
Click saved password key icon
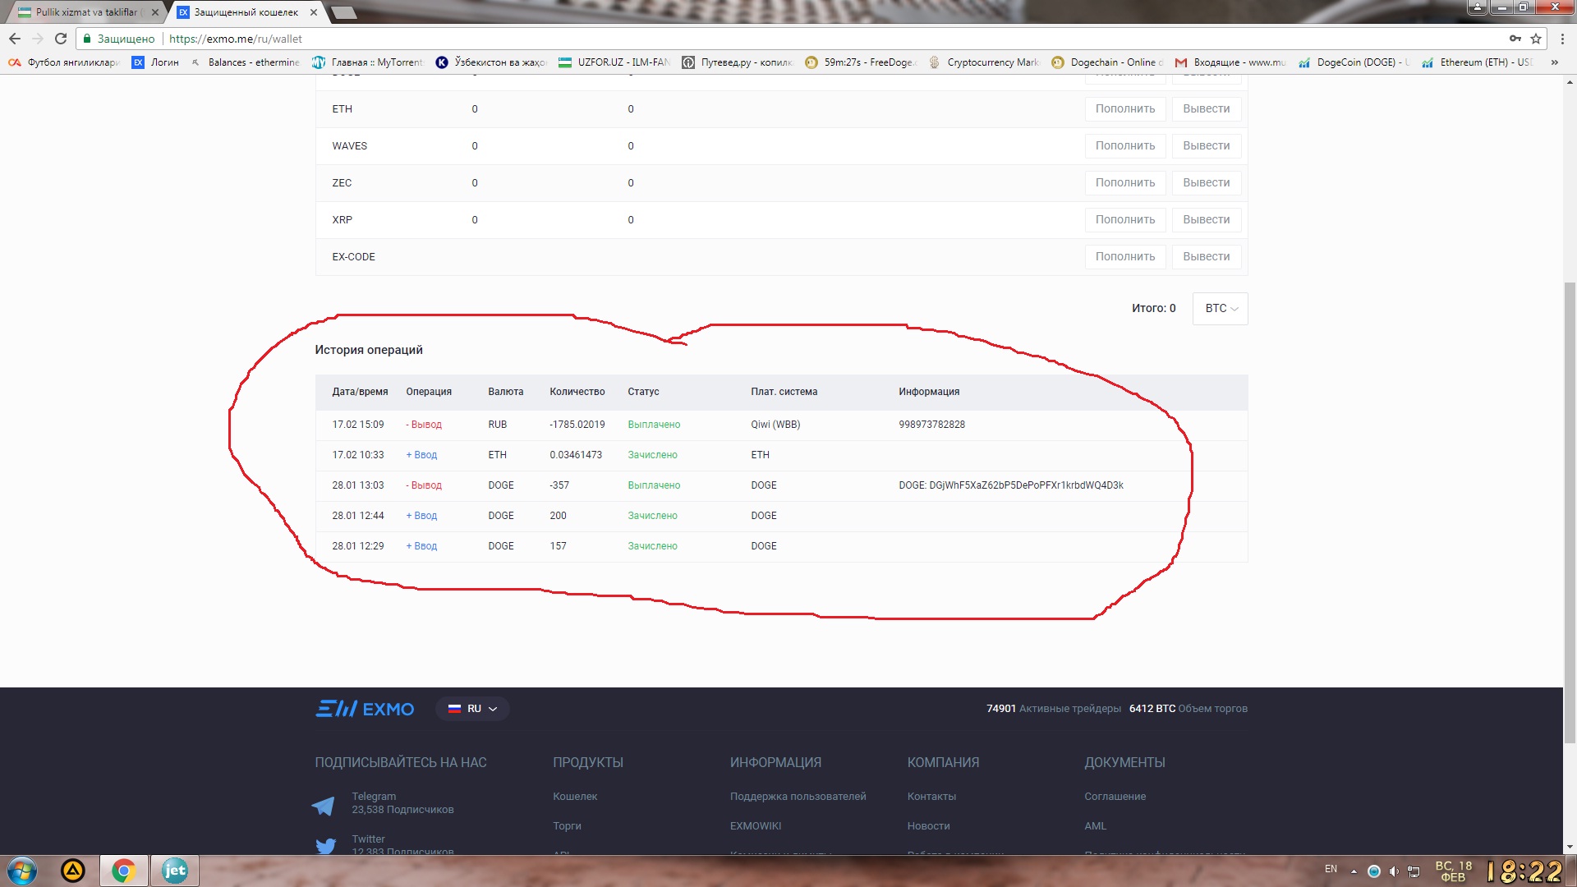(1515, 39)
